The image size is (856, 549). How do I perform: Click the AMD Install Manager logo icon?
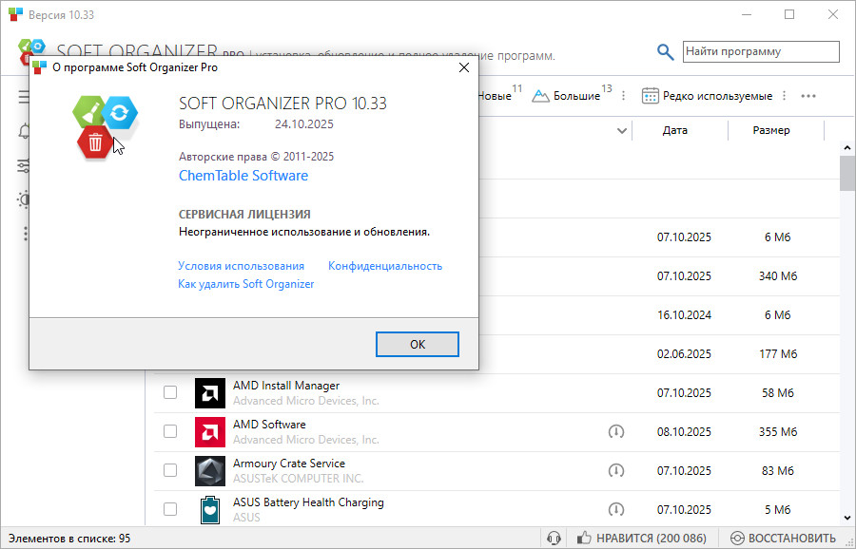click(210, 393)
